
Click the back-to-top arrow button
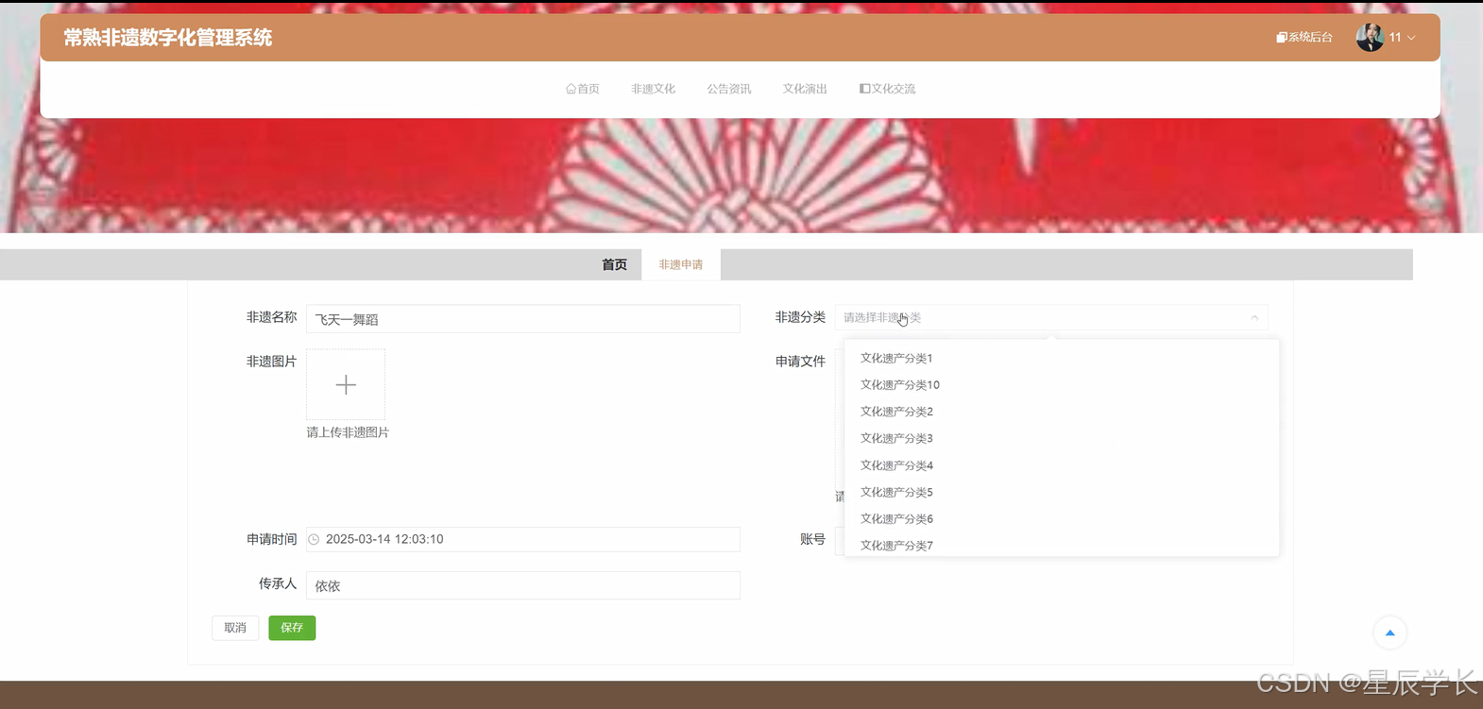(1389, 633)
